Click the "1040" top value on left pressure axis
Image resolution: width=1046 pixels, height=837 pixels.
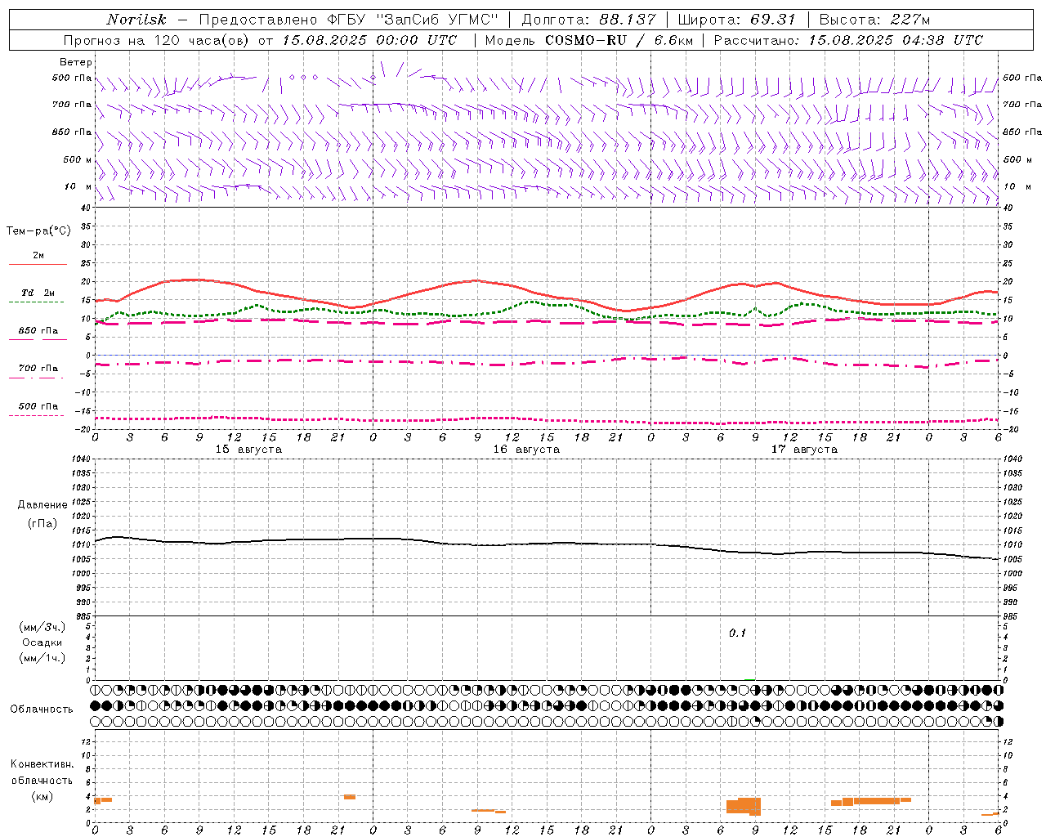(x=82, y=459)
